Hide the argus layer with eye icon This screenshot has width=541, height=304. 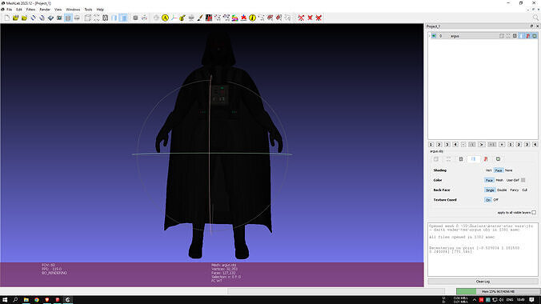click(x=434, y=36)
